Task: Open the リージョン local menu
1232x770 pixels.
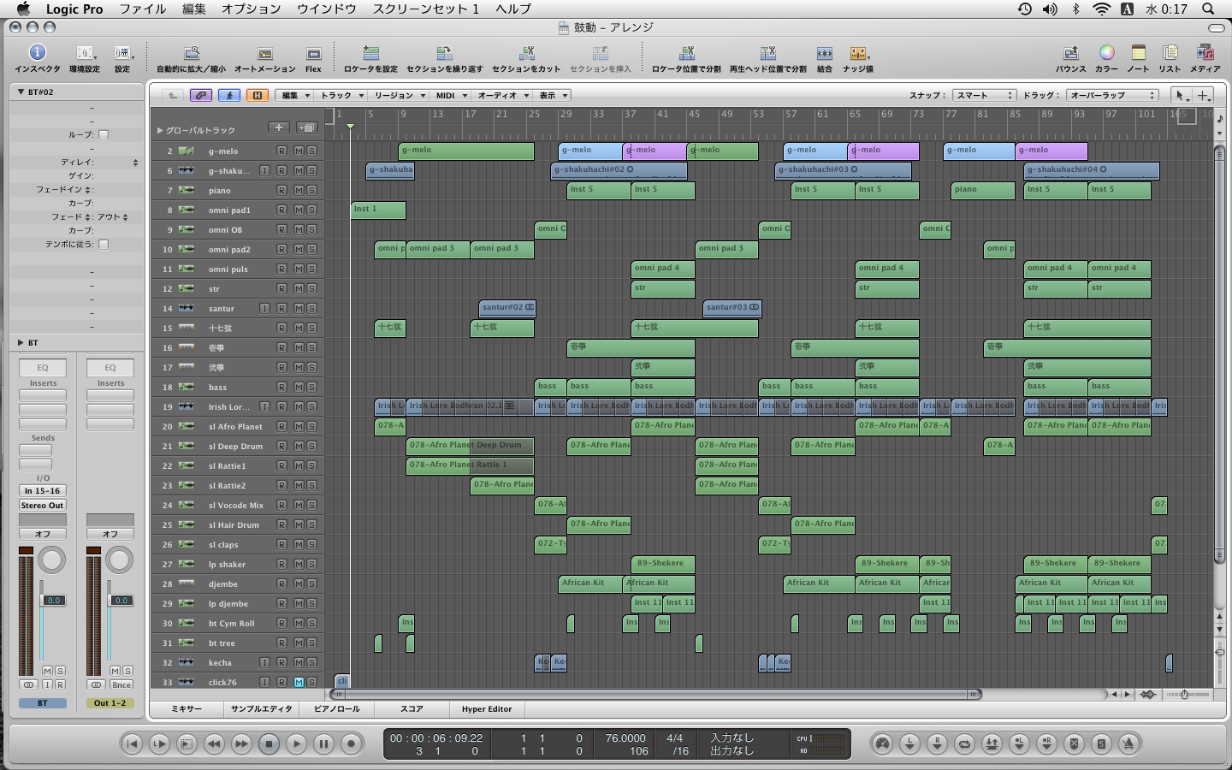Action: click(399, 96)
